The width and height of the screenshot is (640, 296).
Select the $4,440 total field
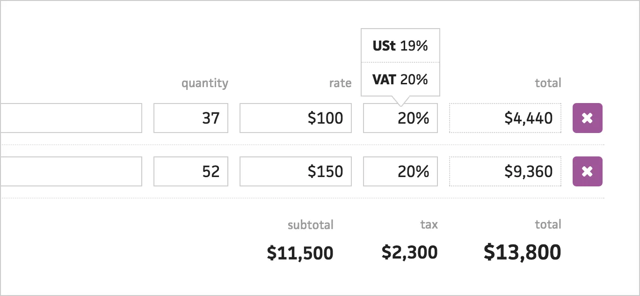tap(505, 118)
